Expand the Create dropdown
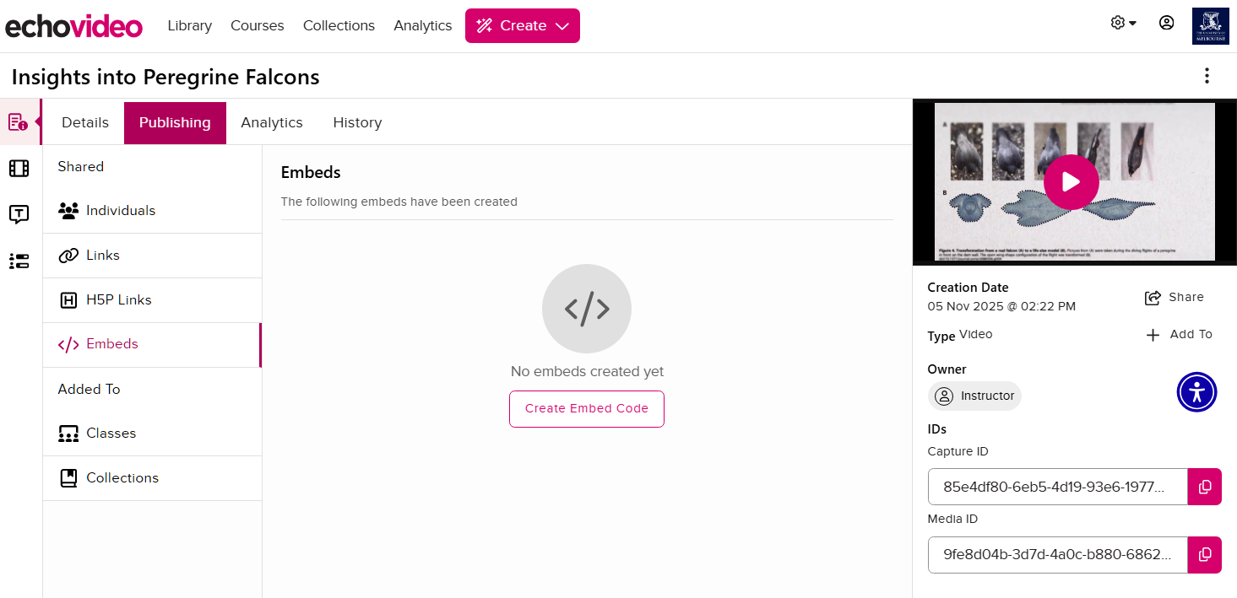Screen dimensions: 1237x598 [x=523, y=26]
